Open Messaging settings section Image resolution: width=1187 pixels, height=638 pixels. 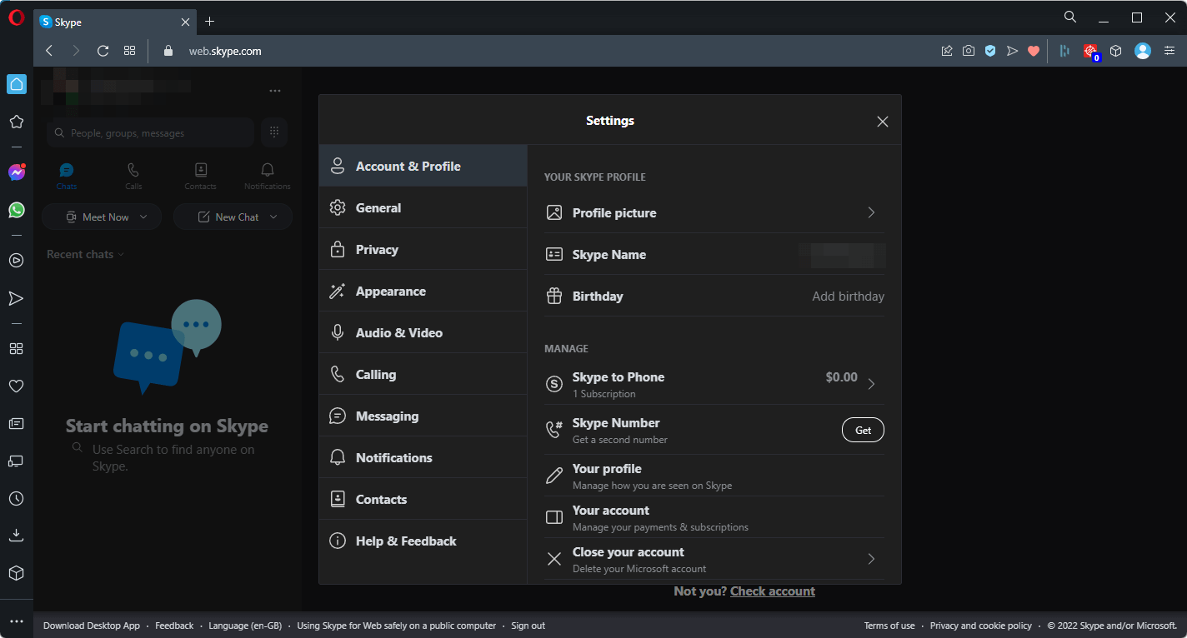coord(423,416)
